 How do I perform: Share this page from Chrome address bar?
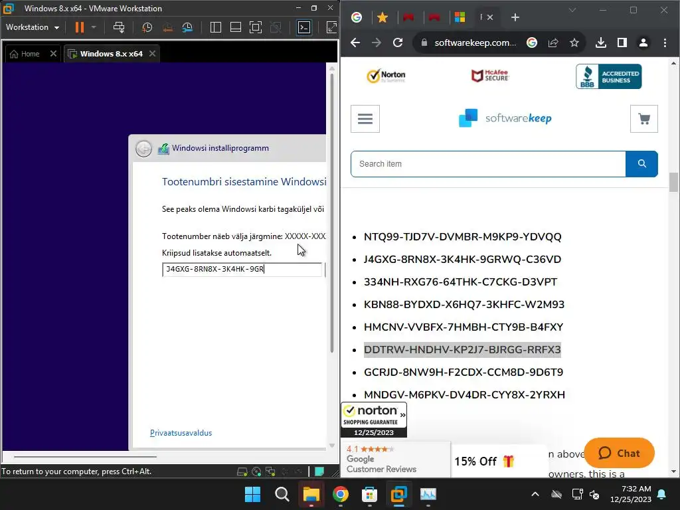click(553, 42)
